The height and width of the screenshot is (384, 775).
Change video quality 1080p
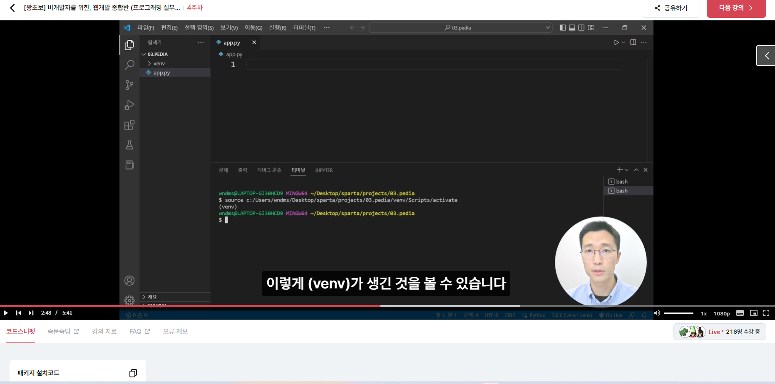722,313
